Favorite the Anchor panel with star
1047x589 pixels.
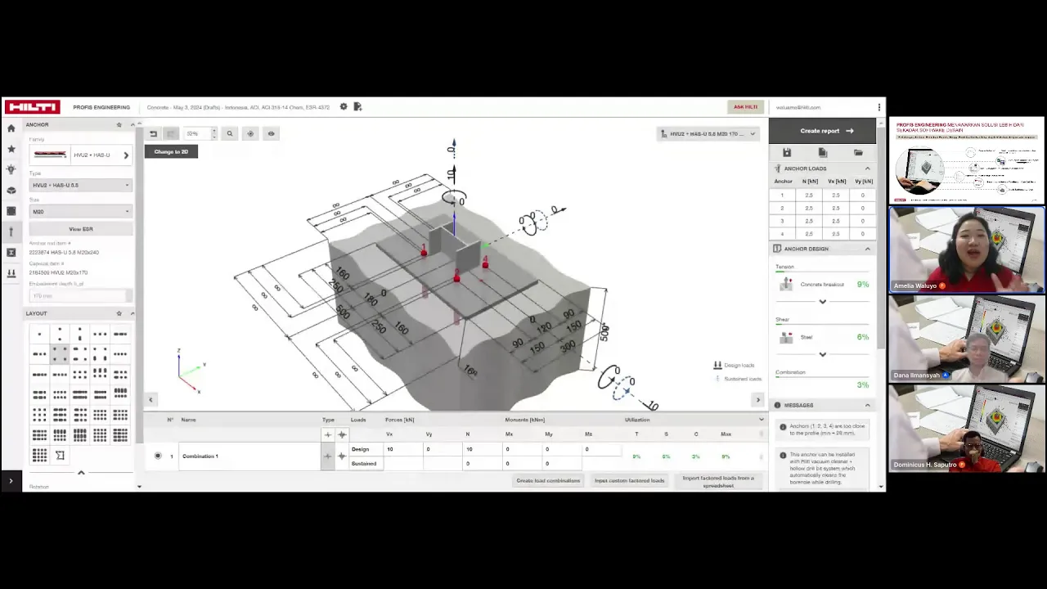click(x=119, y=124)
